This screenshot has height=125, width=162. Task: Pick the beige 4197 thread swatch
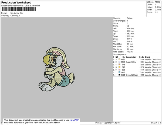[119, 59]
